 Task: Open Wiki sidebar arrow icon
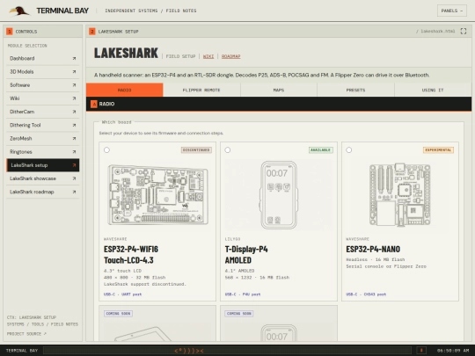coord(74,98)
